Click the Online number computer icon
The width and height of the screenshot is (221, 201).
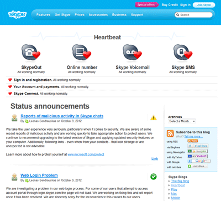coord(82,53)
